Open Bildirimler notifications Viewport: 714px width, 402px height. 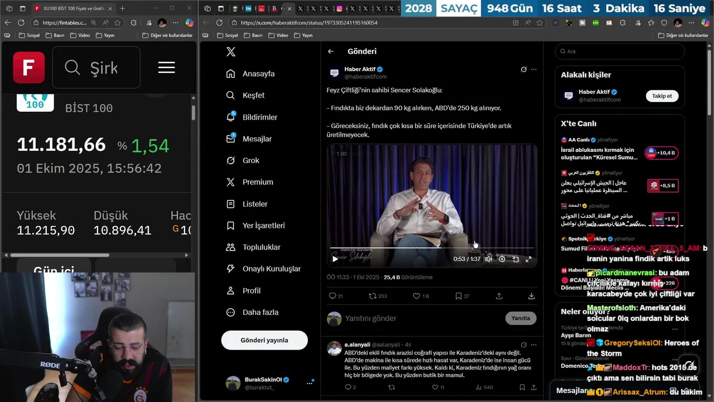pyautogui.click(x=252, y=117)
